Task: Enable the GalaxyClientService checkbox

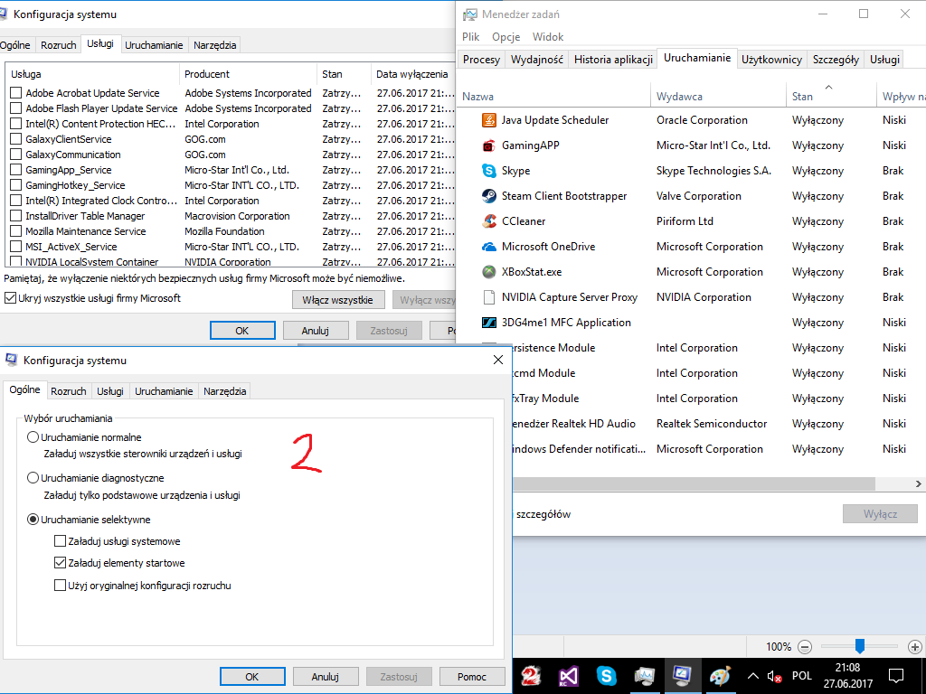Action: [x=16, y=139]
